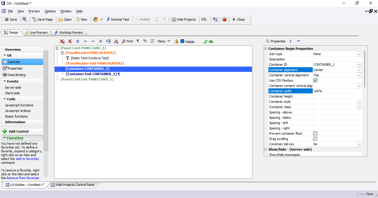378x198 pixels.
Task: Click the percent sign icon
Action: [145, 41]
